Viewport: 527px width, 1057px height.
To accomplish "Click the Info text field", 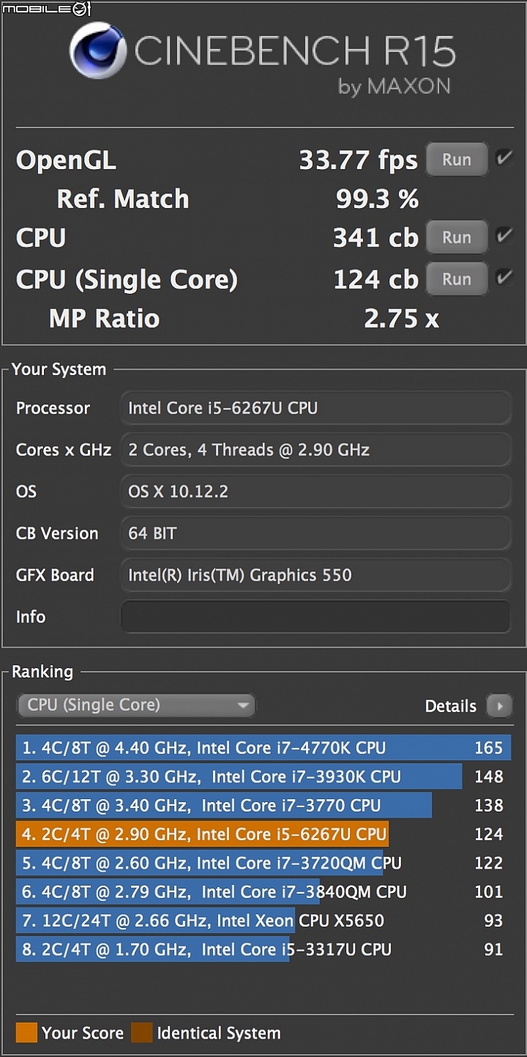I will pyautogui.click(x=315, y=617).
